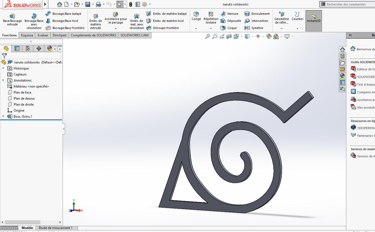Open Design Library icon in task pane
Screen dimensions: 375x232
pyautogui.click(x=342, y=56)
